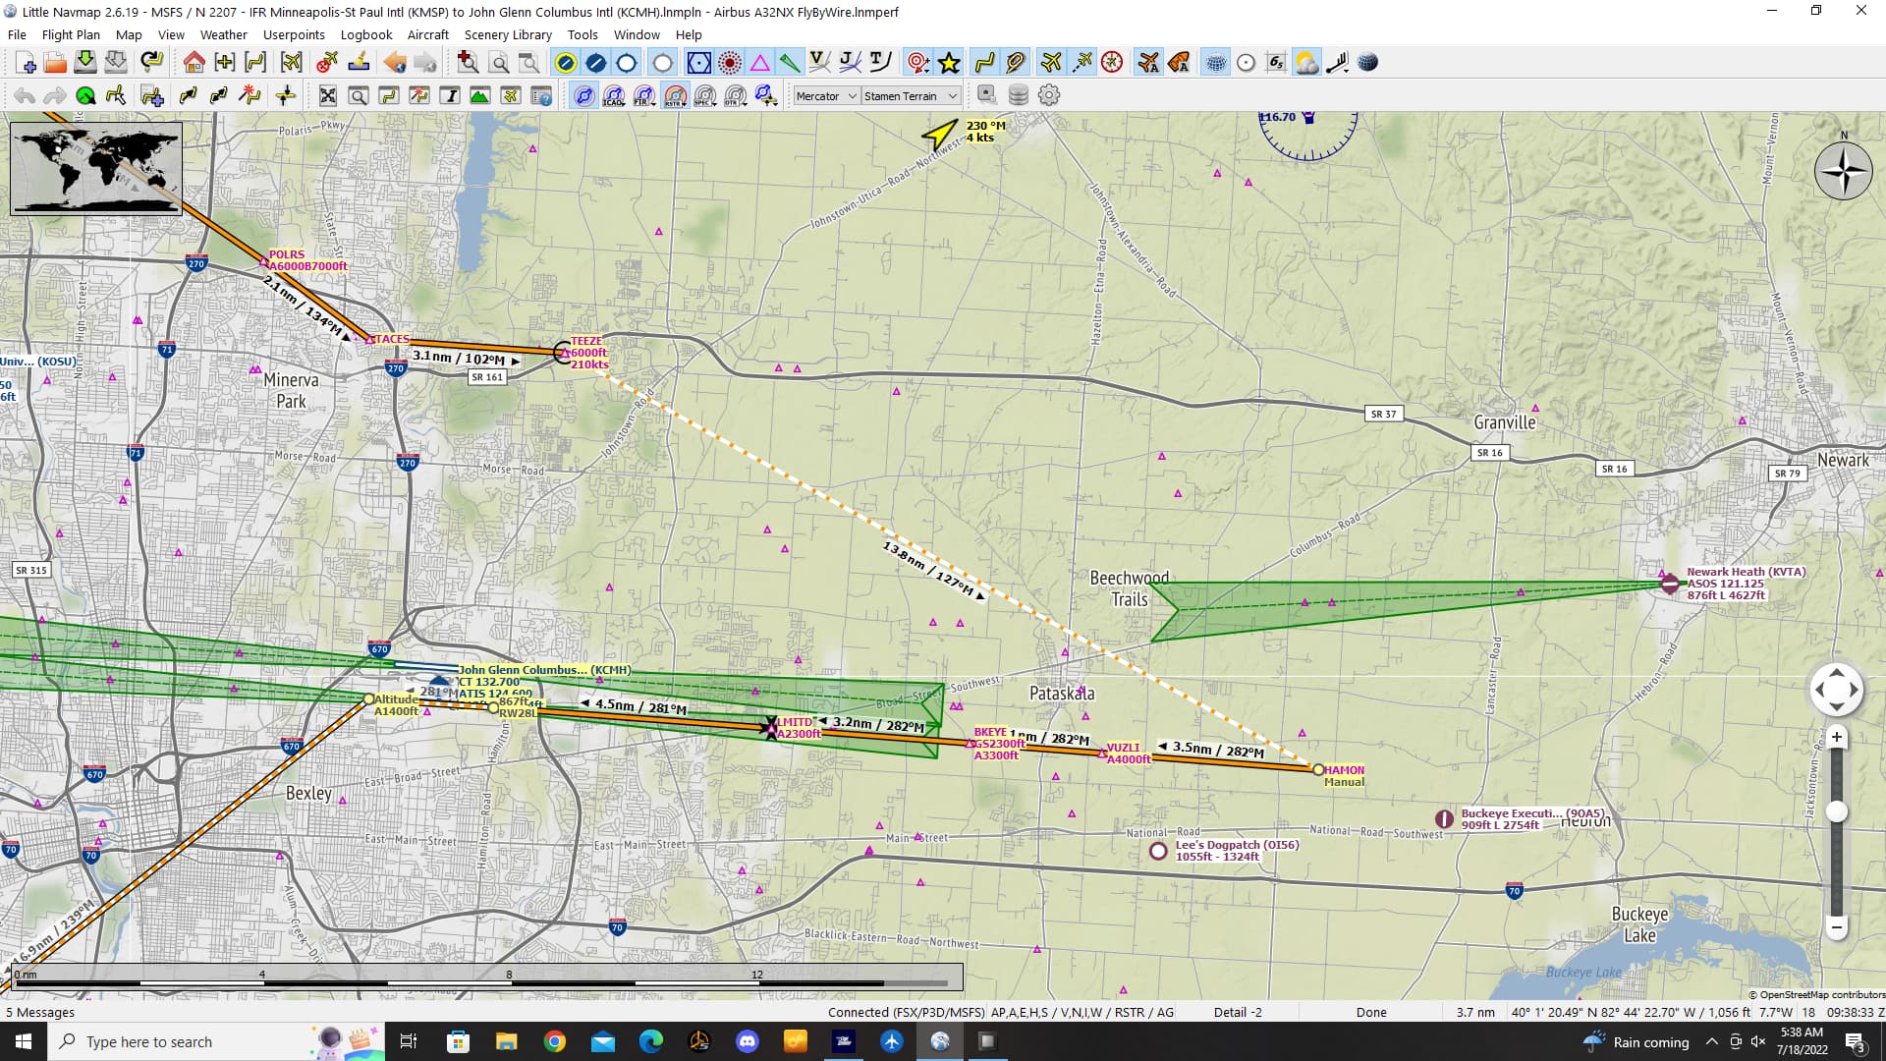Click the map zoom in magnifier icon
This screenshot has height=1061, width=1886.
coord(468,63)
